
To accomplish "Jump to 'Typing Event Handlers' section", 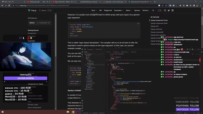I will tap(158, 35).
